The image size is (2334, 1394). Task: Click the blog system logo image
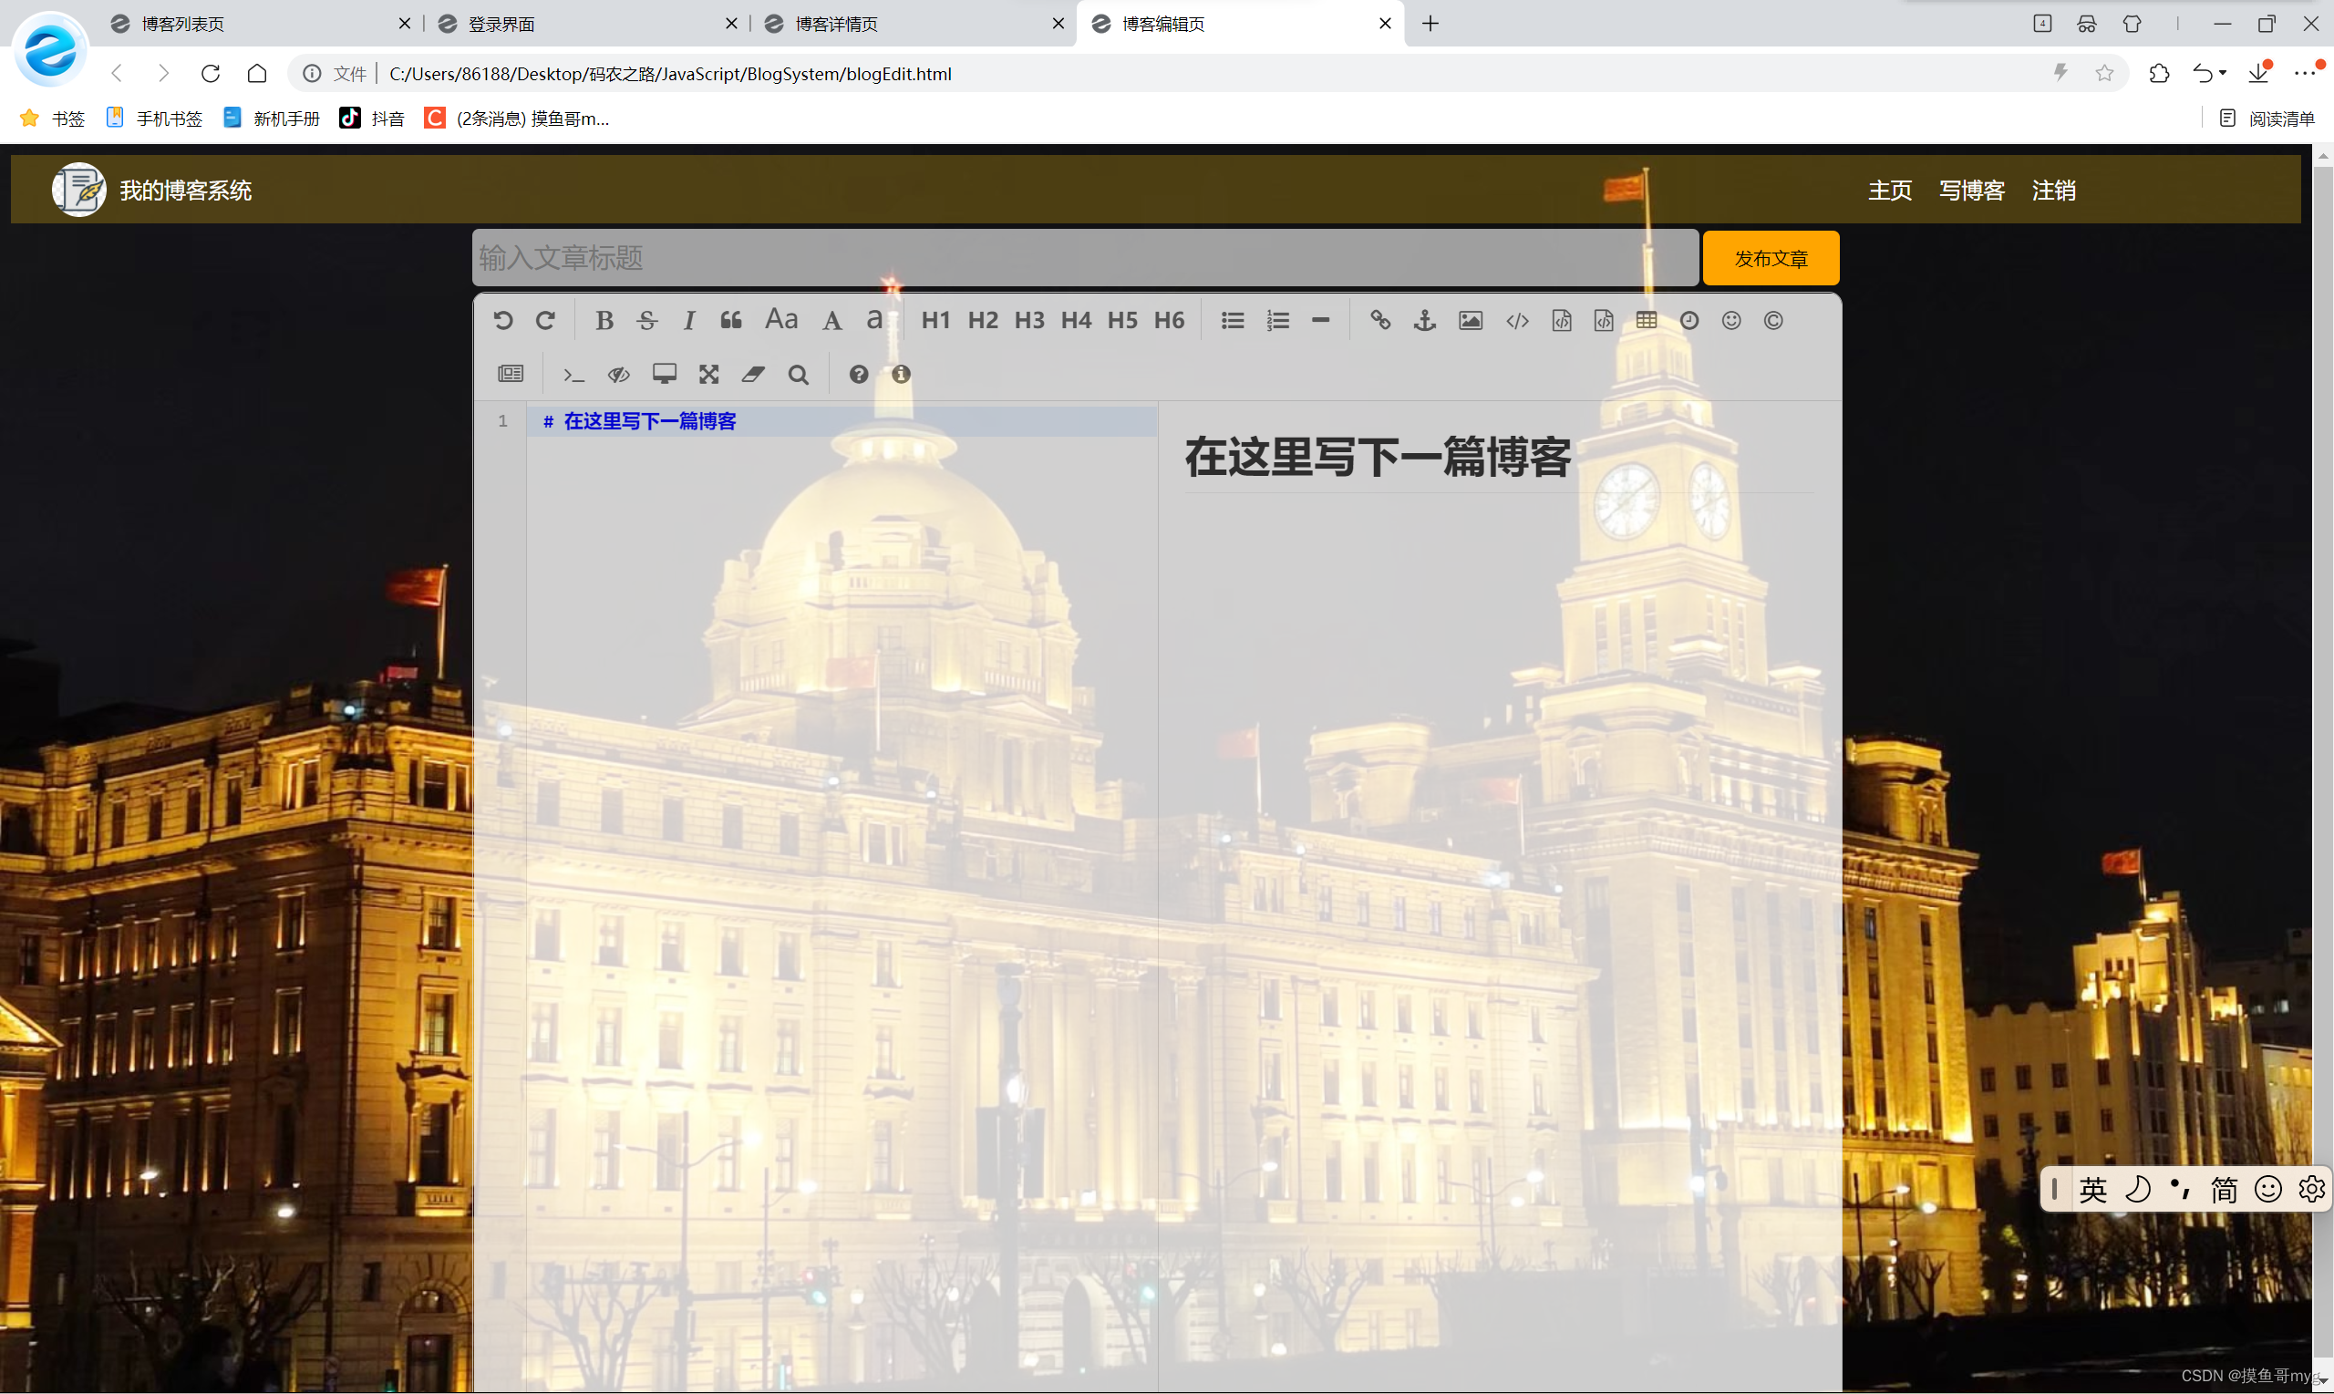pyautogui.click(x=79, y=190)
